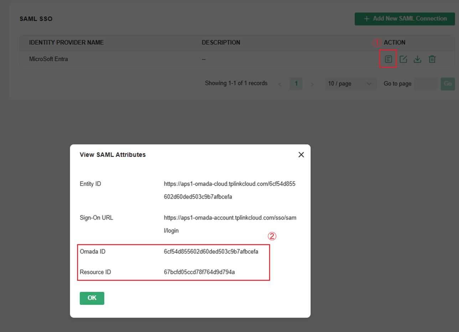459x332 pixels.
Task: Click the Go to page label
Action: click(398, 84)
